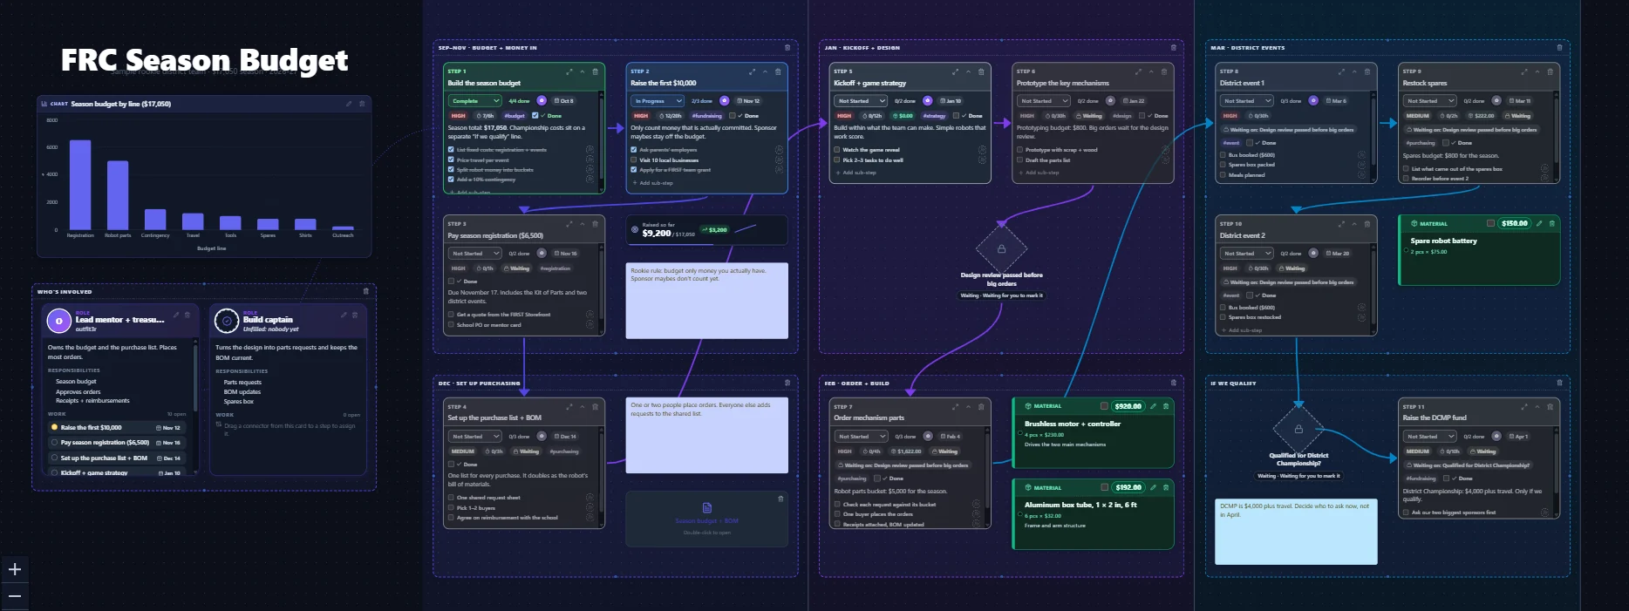This screenshot has height=611, width=1629.
Task: Delete the Season budget chart card
Action: [x=362, y=104]
